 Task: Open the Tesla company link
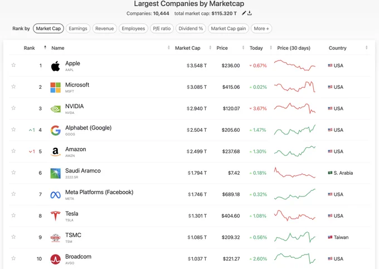[x=72, y=214]
